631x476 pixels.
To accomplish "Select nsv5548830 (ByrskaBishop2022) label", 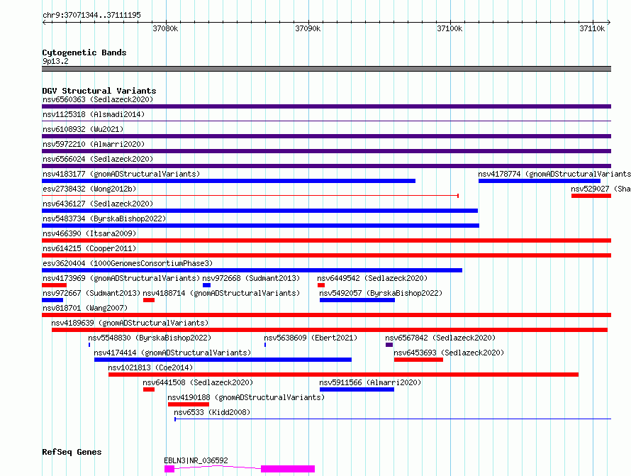I will click(150, 338).
